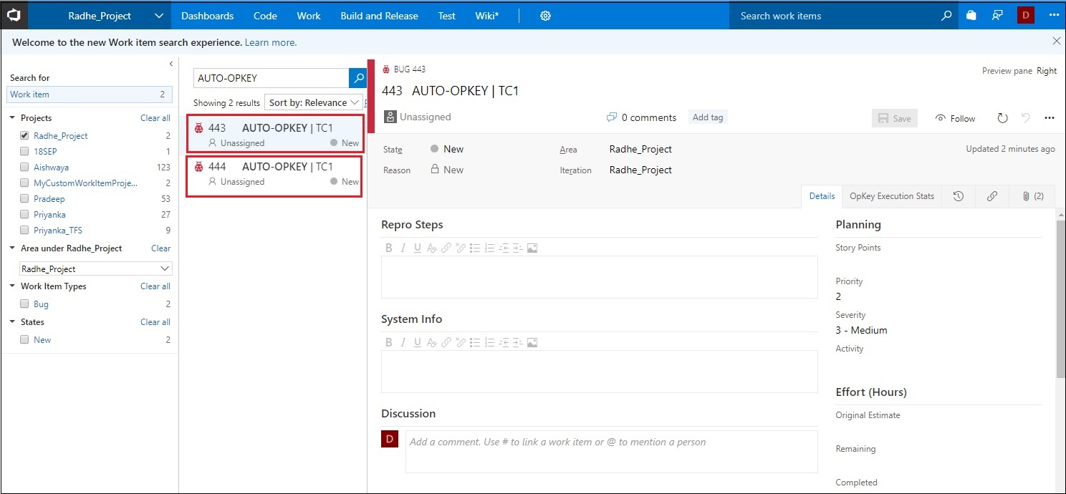The height and width of the screenshot is (494, 1066).
Task: Open the Links tab chain icon
Action: pyautogui.click(x=991, y=196)
